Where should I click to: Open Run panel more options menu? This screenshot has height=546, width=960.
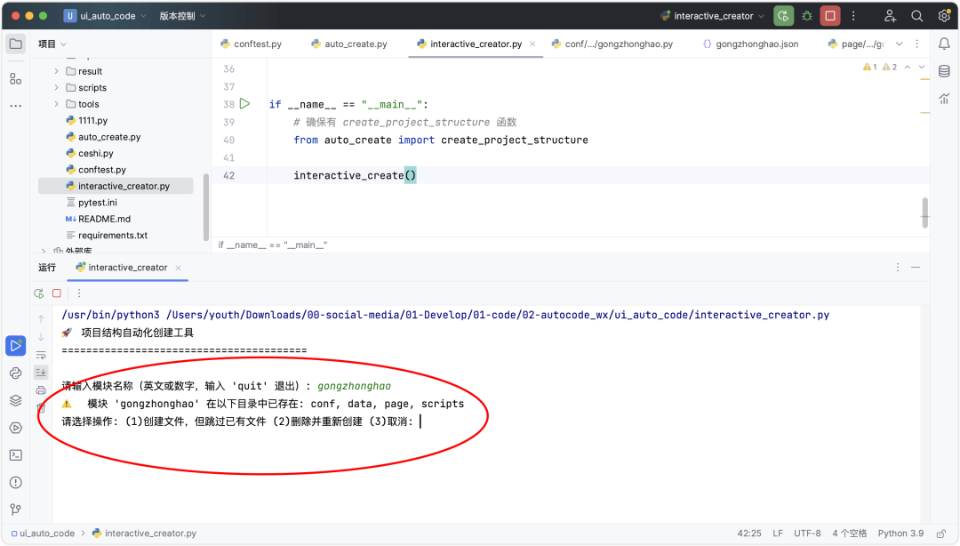tap(79, 293)
